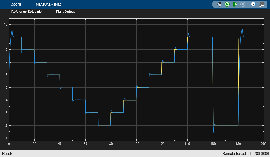Click the y-axis tick label 5
Viewport: 270px width, 157px height.
6,87
